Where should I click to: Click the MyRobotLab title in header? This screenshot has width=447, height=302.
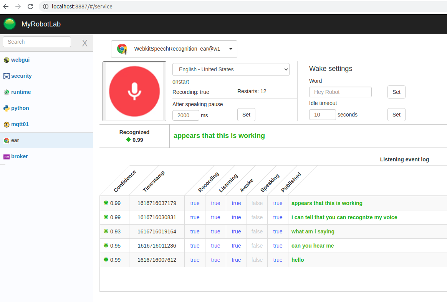tap(41, 24)
